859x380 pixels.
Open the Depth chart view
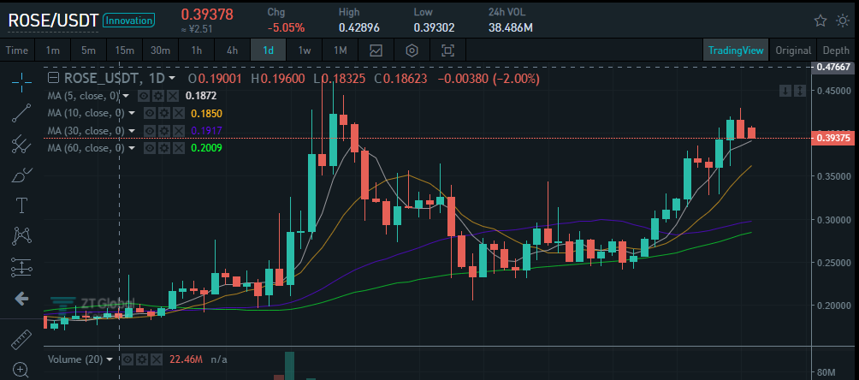(x=836, y=50)
